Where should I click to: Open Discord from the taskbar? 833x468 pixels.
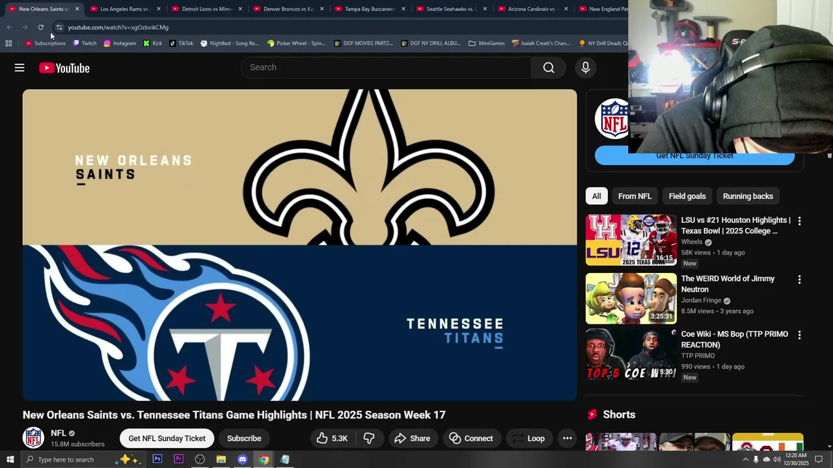[242, 459]
